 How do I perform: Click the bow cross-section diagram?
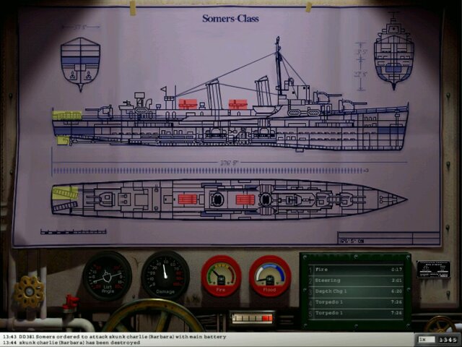[394, 51]
